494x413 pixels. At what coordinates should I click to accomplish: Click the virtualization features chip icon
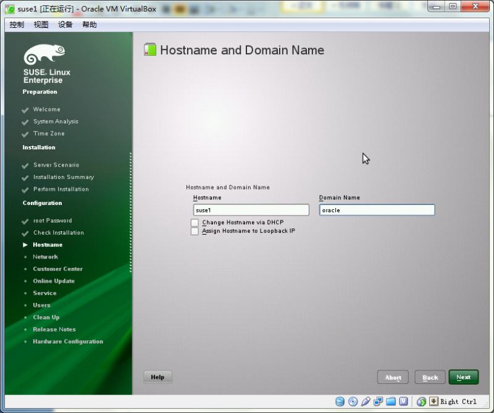point(404,401)
